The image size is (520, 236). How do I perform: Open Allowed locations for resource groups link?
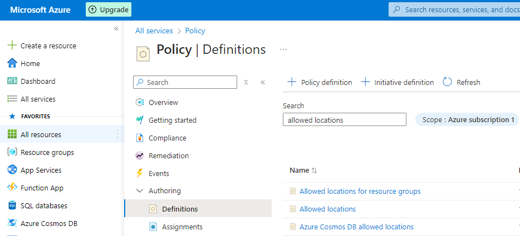coord(360,191)
